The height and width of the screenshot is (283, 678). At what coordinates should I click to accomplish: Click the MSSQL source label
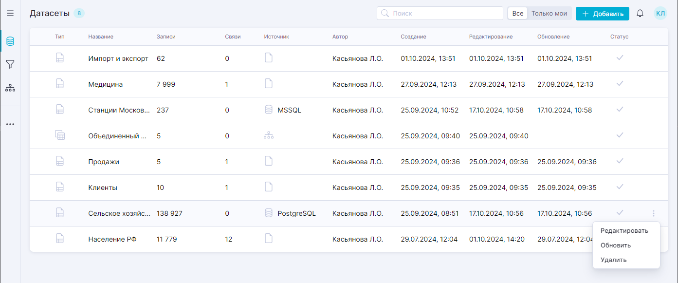coord(290,110)
